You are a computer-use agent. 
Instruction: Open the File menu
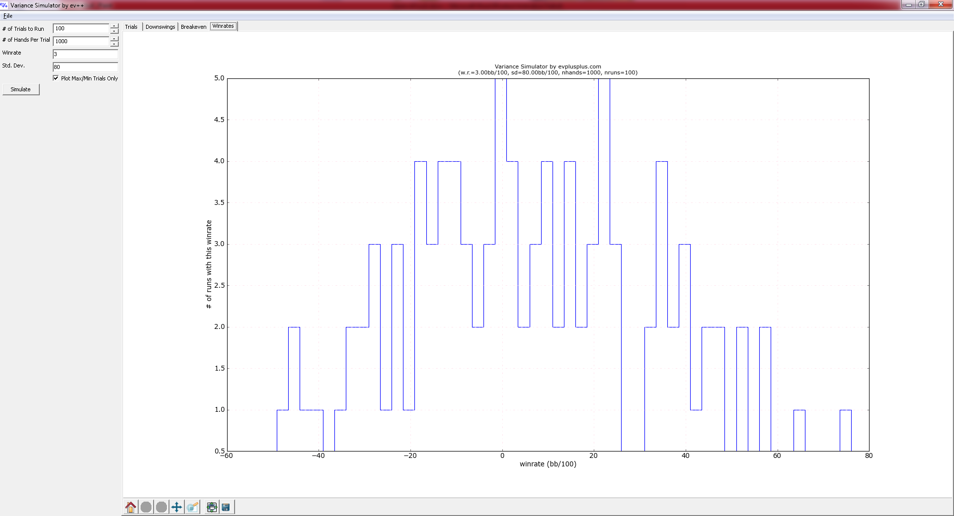7,16
